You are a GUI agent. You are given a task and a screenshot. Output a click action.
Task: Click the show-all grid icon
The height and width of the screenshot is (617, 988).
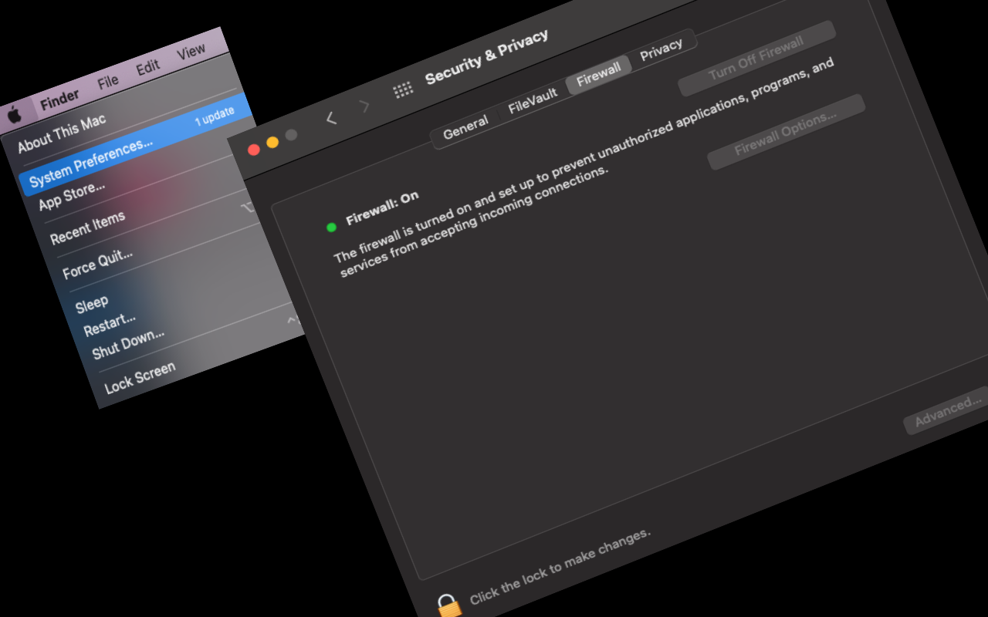[x=403, y=90]
